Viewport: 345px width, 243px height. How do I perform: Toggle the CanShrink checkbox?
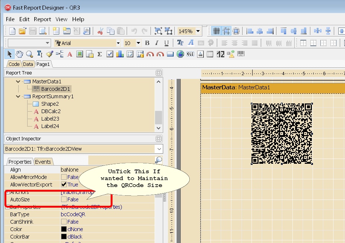pos(64,222)
